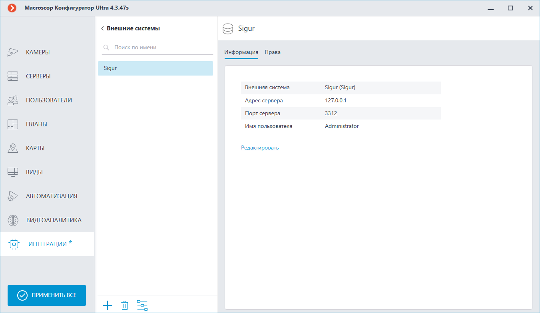The image size is (540, 313).
Task: Switch to the Информация tab
Action: 241,52
